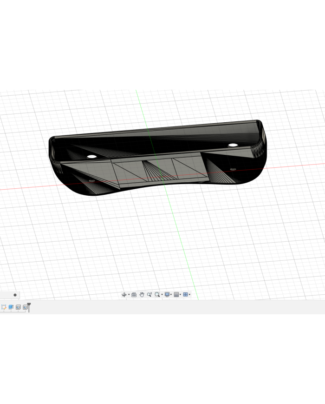This screenshot has width=325, height=404.
Task: Open the Zoom Window dropdown arrow
Action: [162, 295]
